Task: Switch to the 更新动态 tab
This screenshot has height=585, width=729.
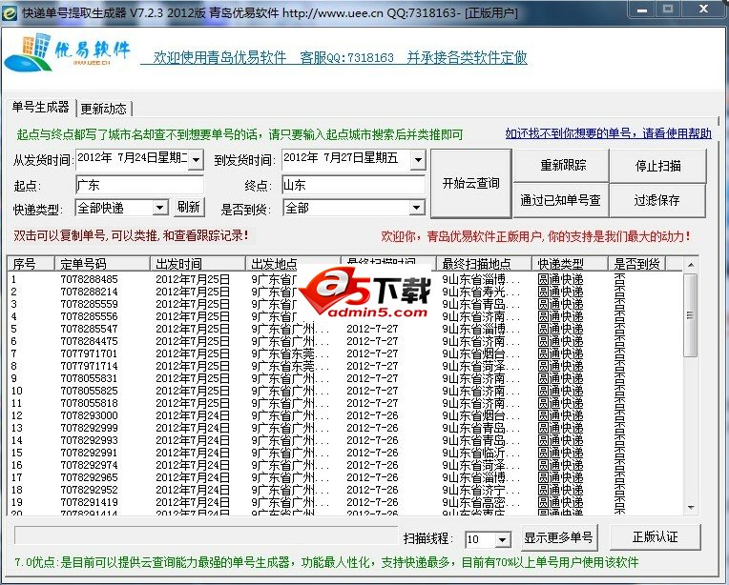Action: click(x=104, y=109)
